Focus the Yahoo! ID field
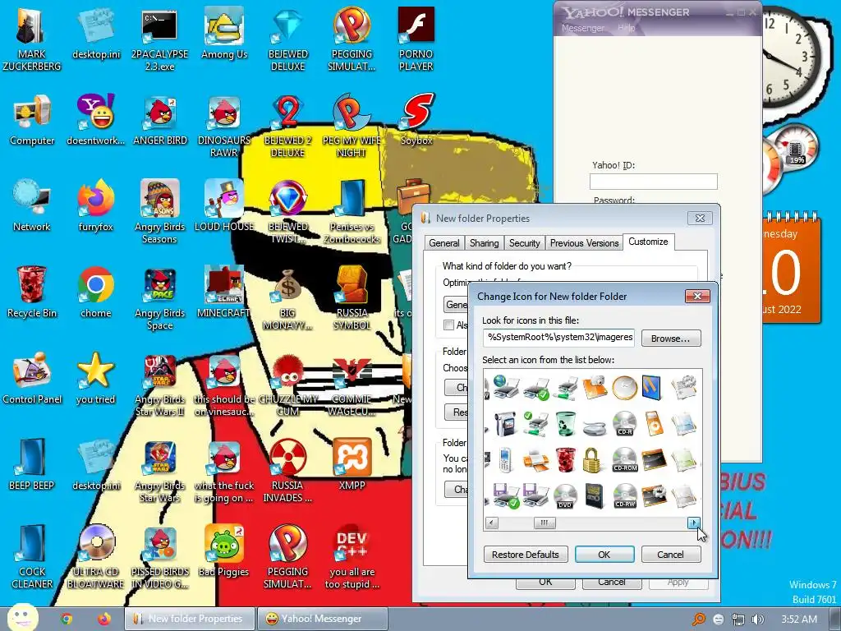841x631 pixels. 653,182
